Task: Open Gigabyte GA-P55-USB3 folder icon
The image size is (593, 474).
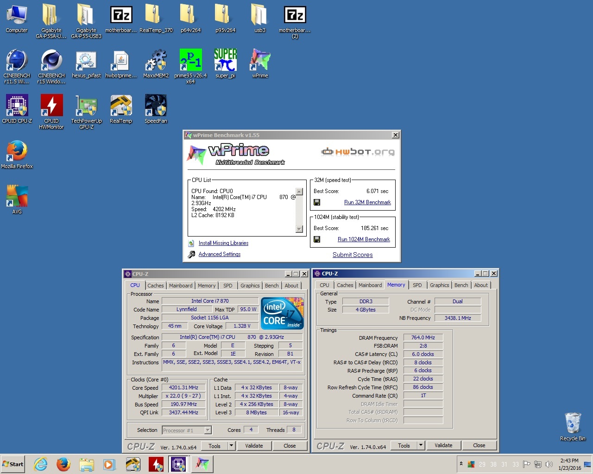Action: coord(86,21)
